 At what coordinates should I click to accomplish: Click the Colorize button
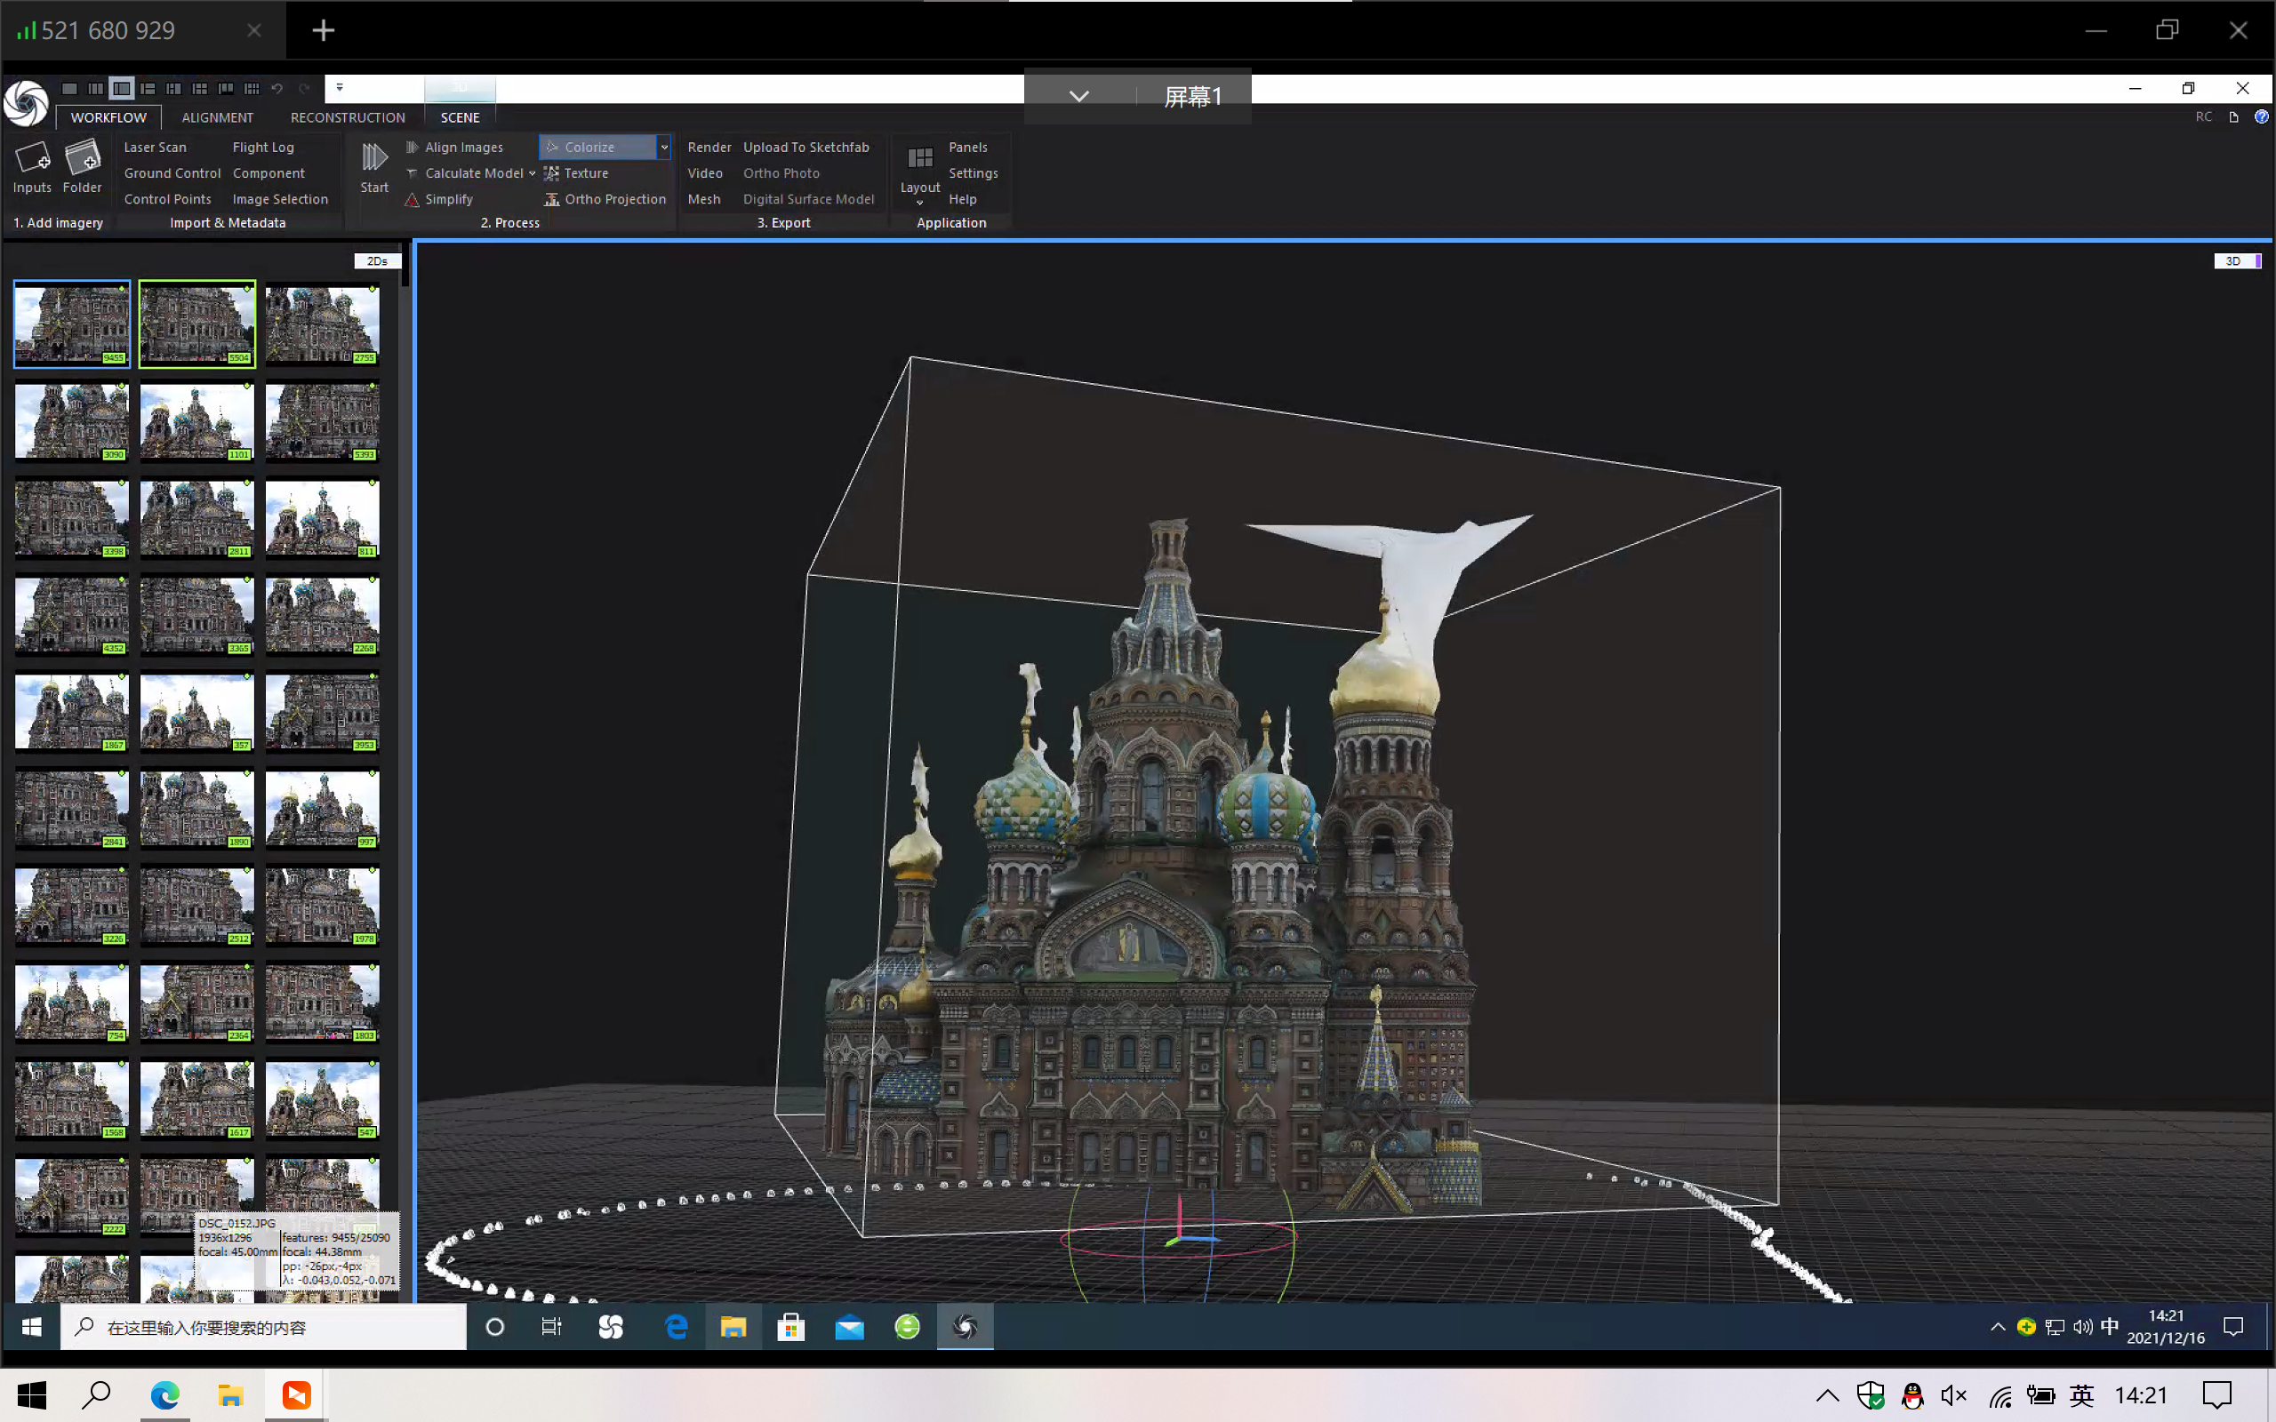597,147
